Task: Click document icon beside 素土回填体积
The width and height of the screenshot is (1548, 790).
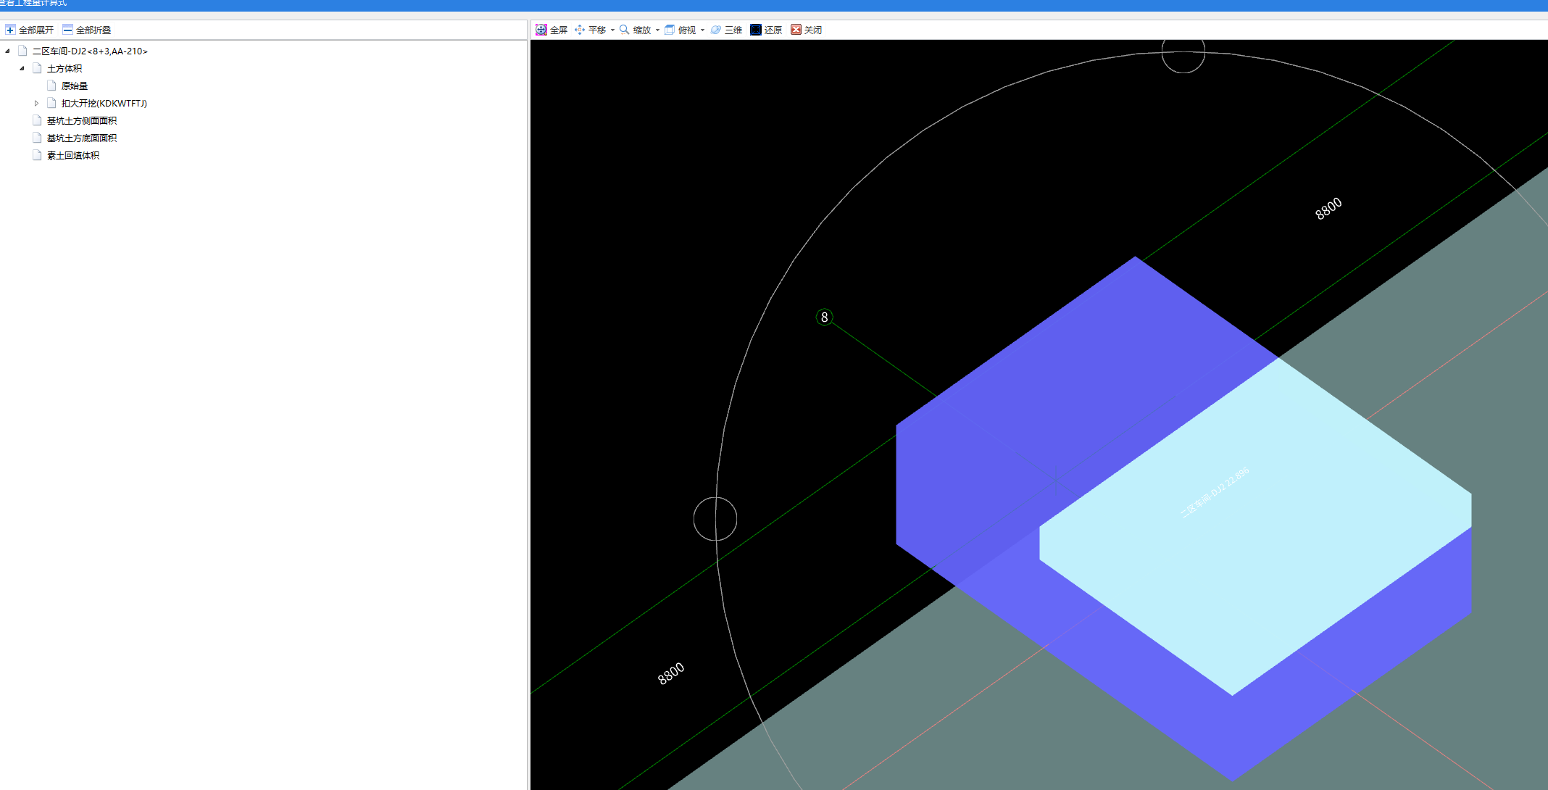Action: click(x=37, y=155)
